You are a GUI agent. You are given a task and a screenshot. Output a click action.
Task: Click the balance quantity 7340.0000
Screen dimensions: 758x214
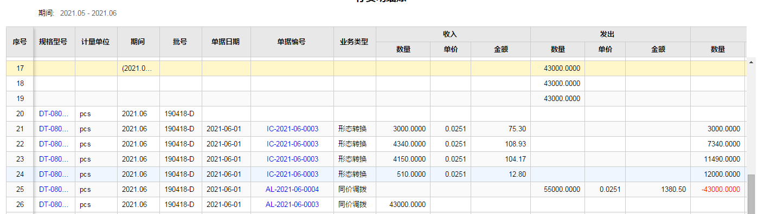tap(724, 144)
